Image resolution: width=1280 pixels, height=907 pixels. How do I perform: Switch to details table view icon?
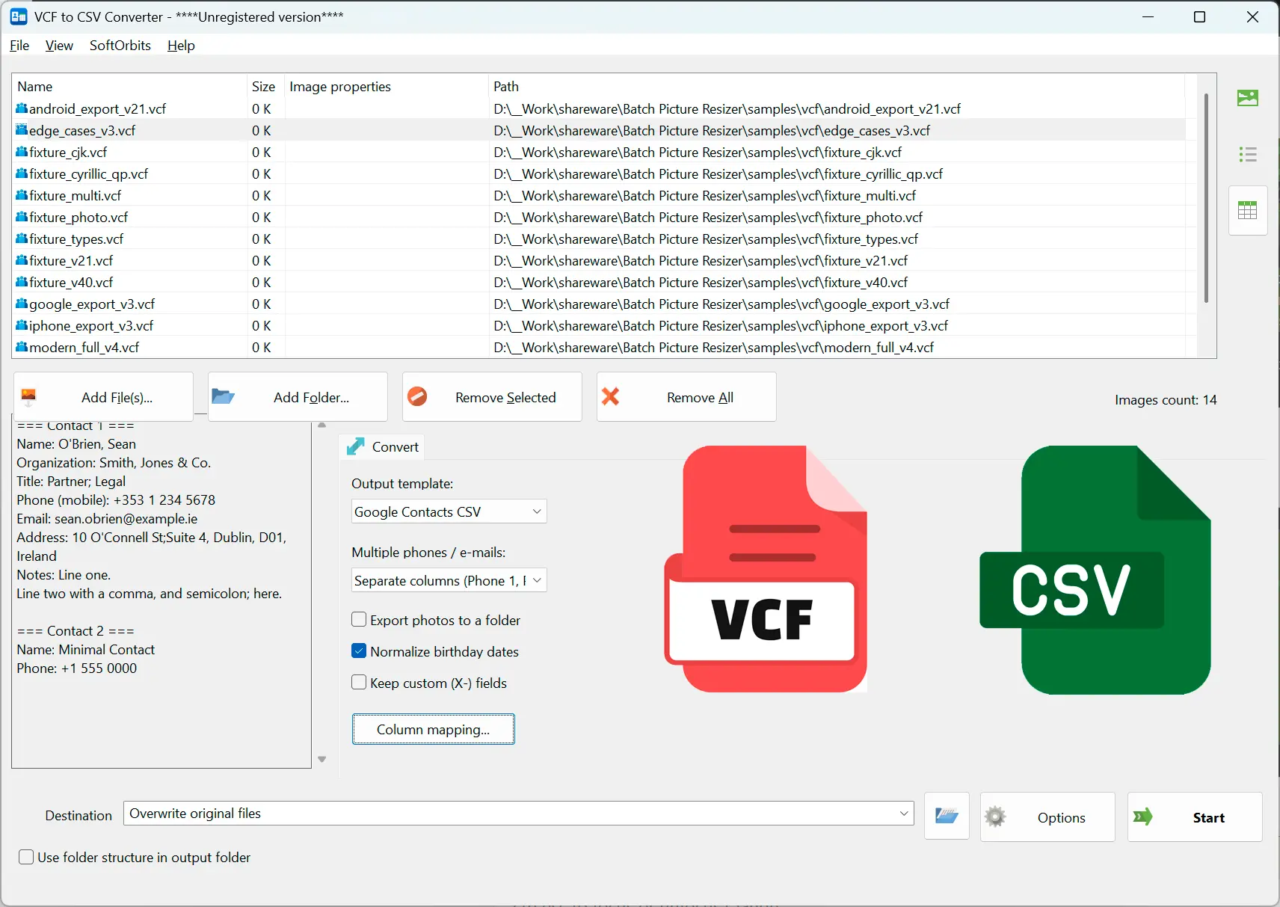(1247, 211)
